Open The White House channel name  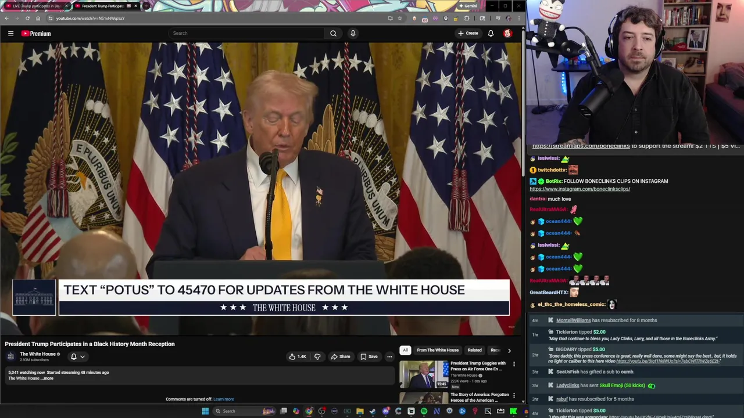coord(38,354)
